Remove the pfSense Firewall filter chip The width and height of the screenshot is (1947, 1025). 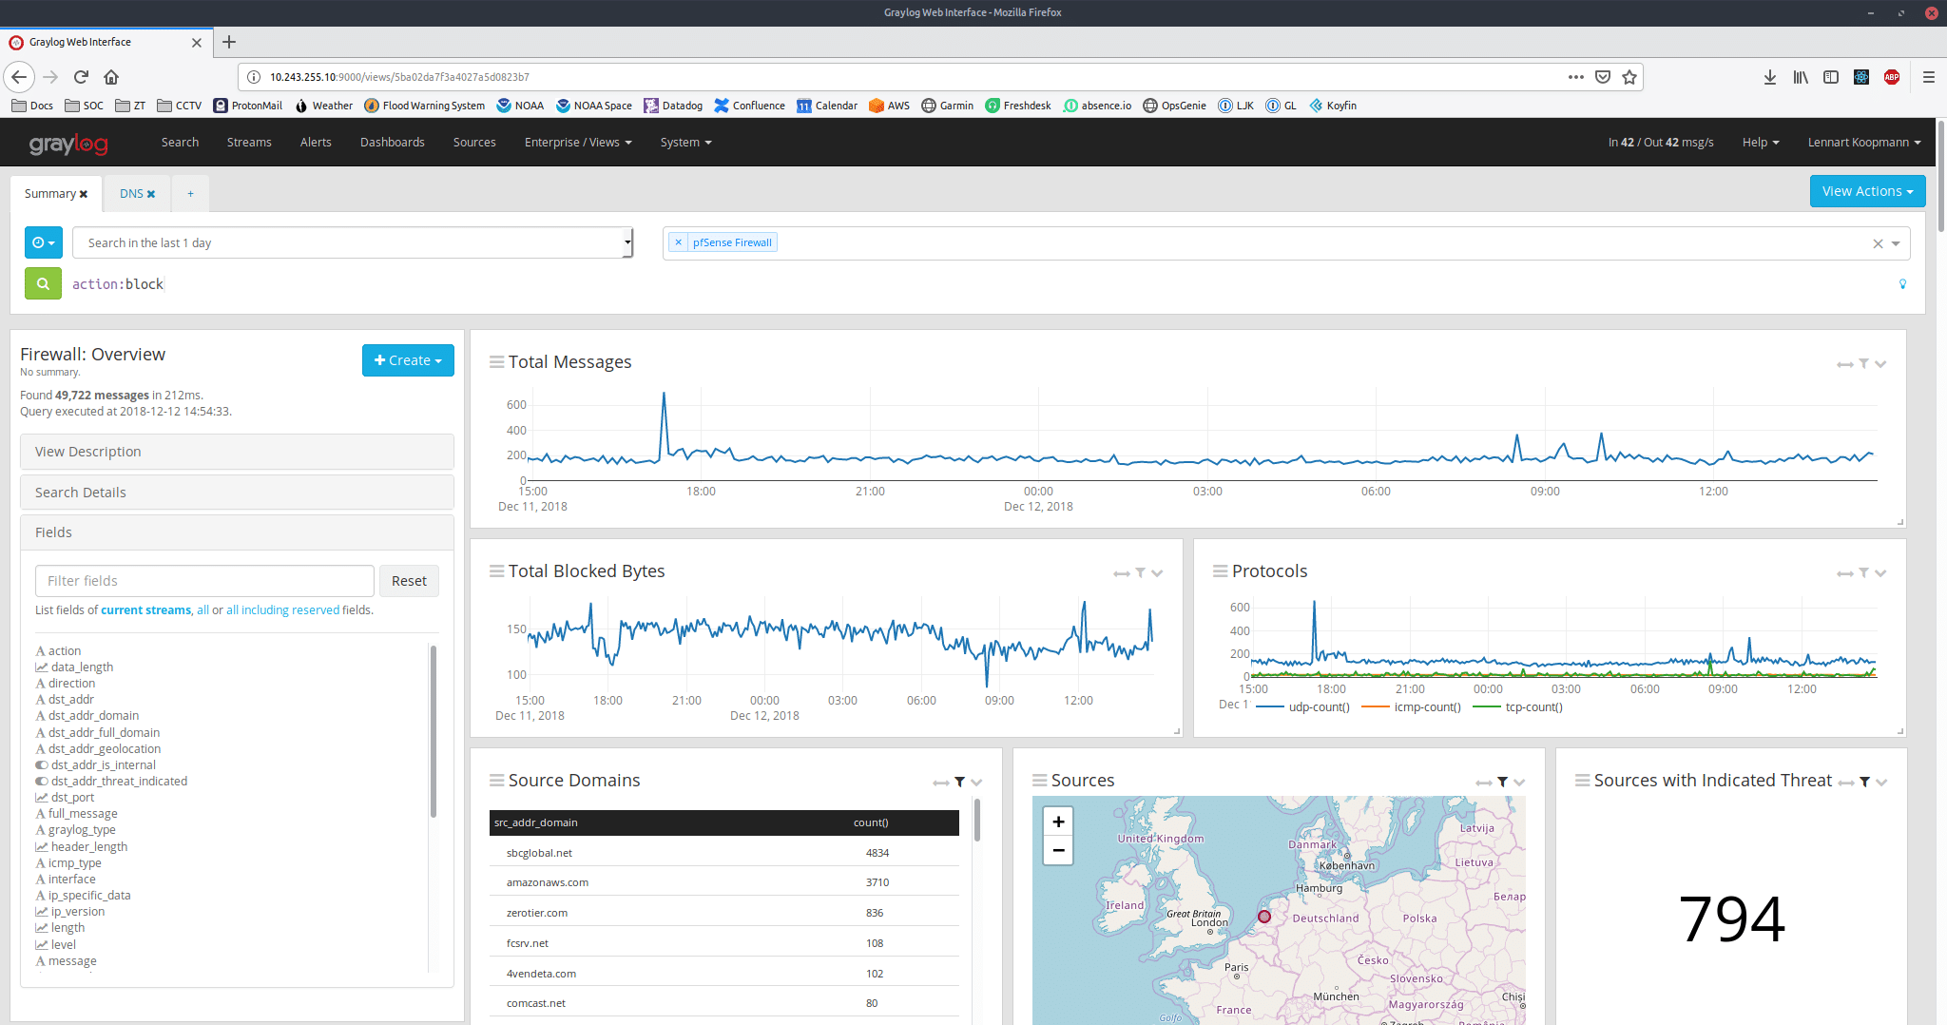[x=678, y=242]
